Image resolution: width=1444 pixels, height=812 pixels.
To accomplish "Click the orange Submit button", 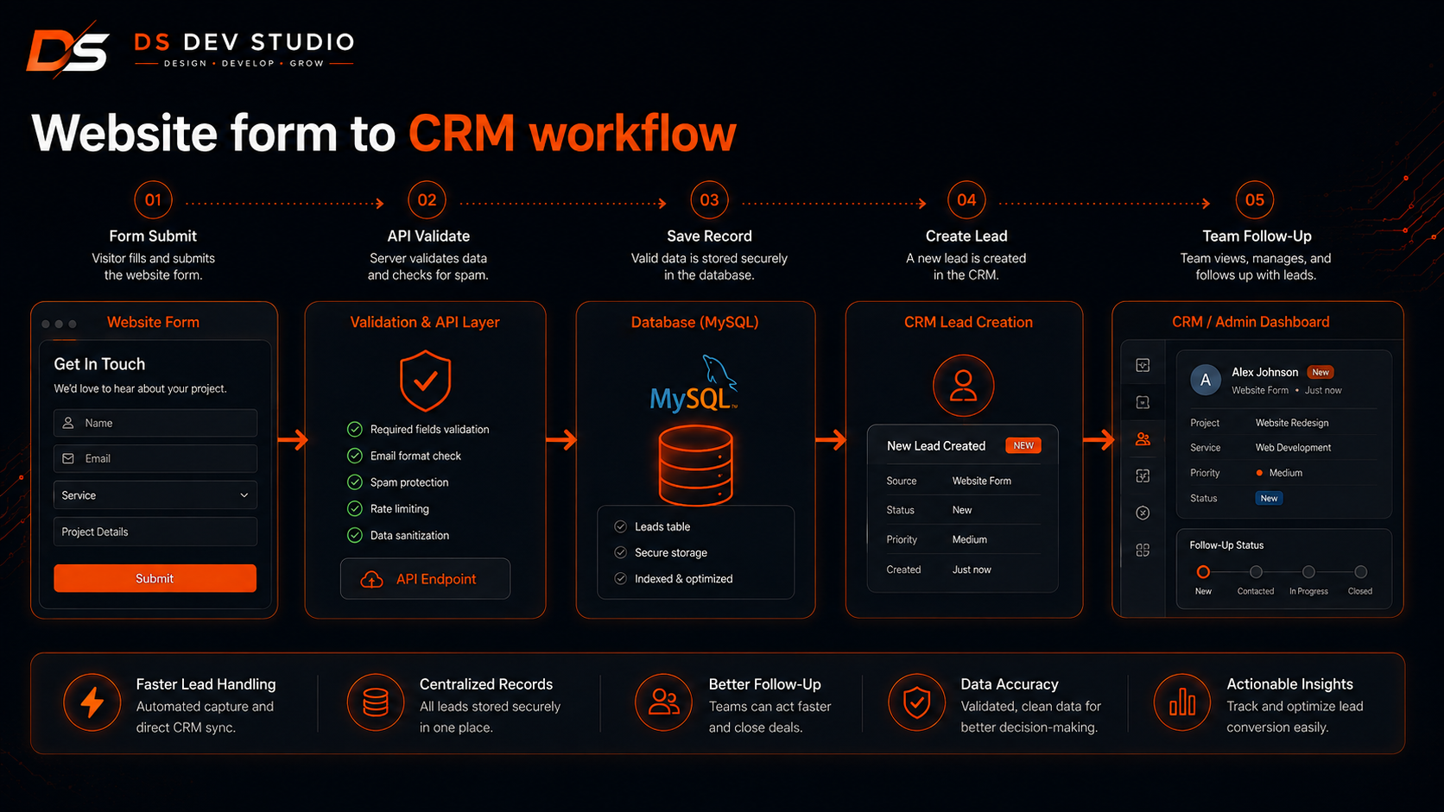I will 155,578.
